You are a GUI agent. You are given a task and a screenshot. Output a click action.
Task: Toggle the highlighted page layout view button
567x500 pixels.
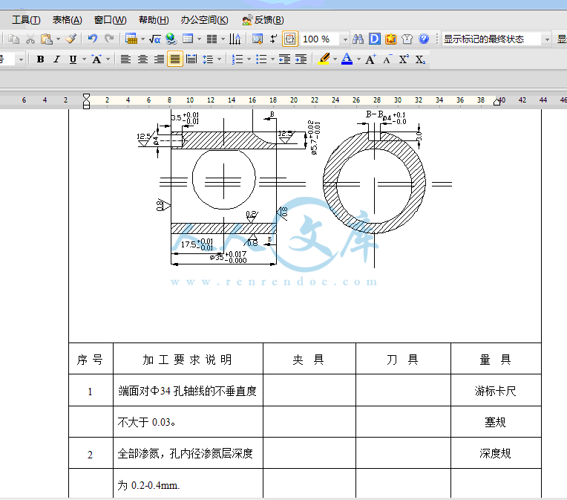click(290, 39)
